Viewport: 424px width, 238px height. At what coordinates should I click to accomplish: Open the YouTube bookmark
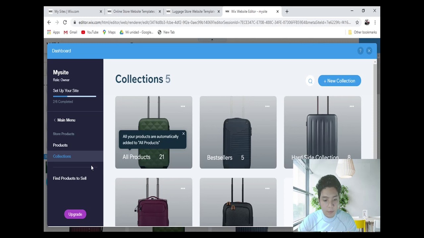point(90,32)
